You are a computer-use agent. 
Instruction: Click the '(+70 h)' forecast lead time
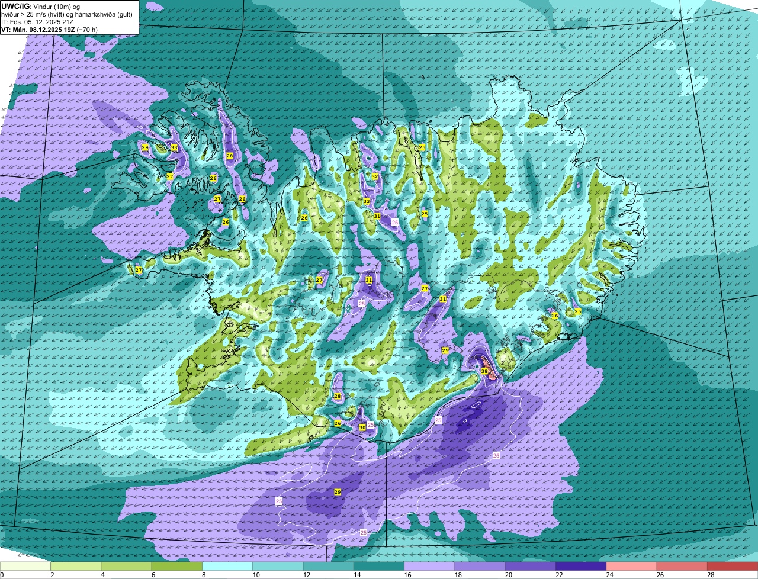(88, 30)
